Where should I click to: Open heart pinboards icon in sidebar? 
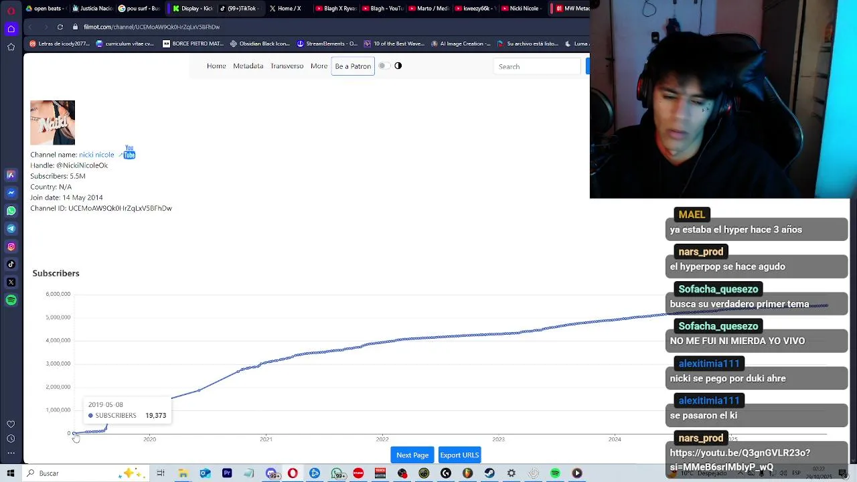click(x=11, y=424)
